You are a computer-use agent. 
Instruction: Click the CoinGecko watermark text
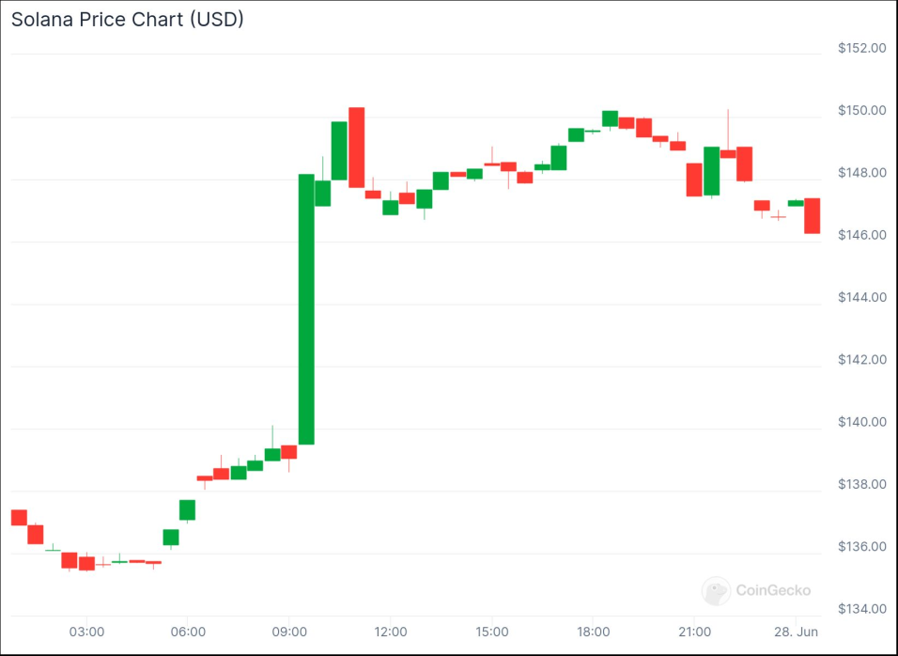(x=773, y=590)
